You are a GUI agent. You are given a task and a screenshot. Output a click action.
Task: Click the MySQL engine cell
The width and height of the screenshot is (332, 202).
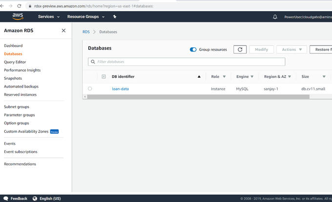(242, 89)
